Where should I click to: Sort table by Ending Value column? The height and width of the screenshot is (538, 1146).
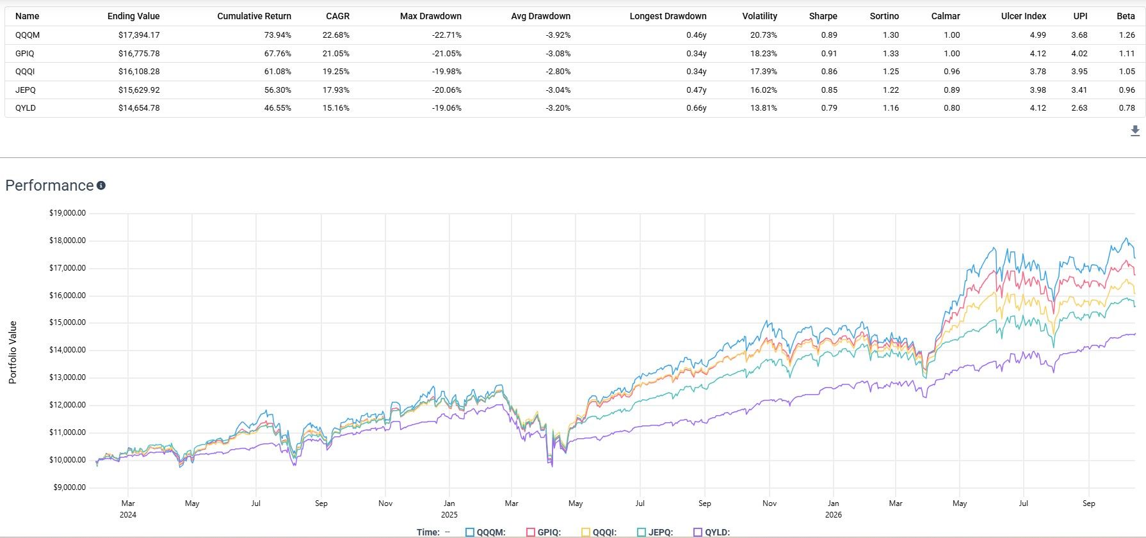point(134,16)
